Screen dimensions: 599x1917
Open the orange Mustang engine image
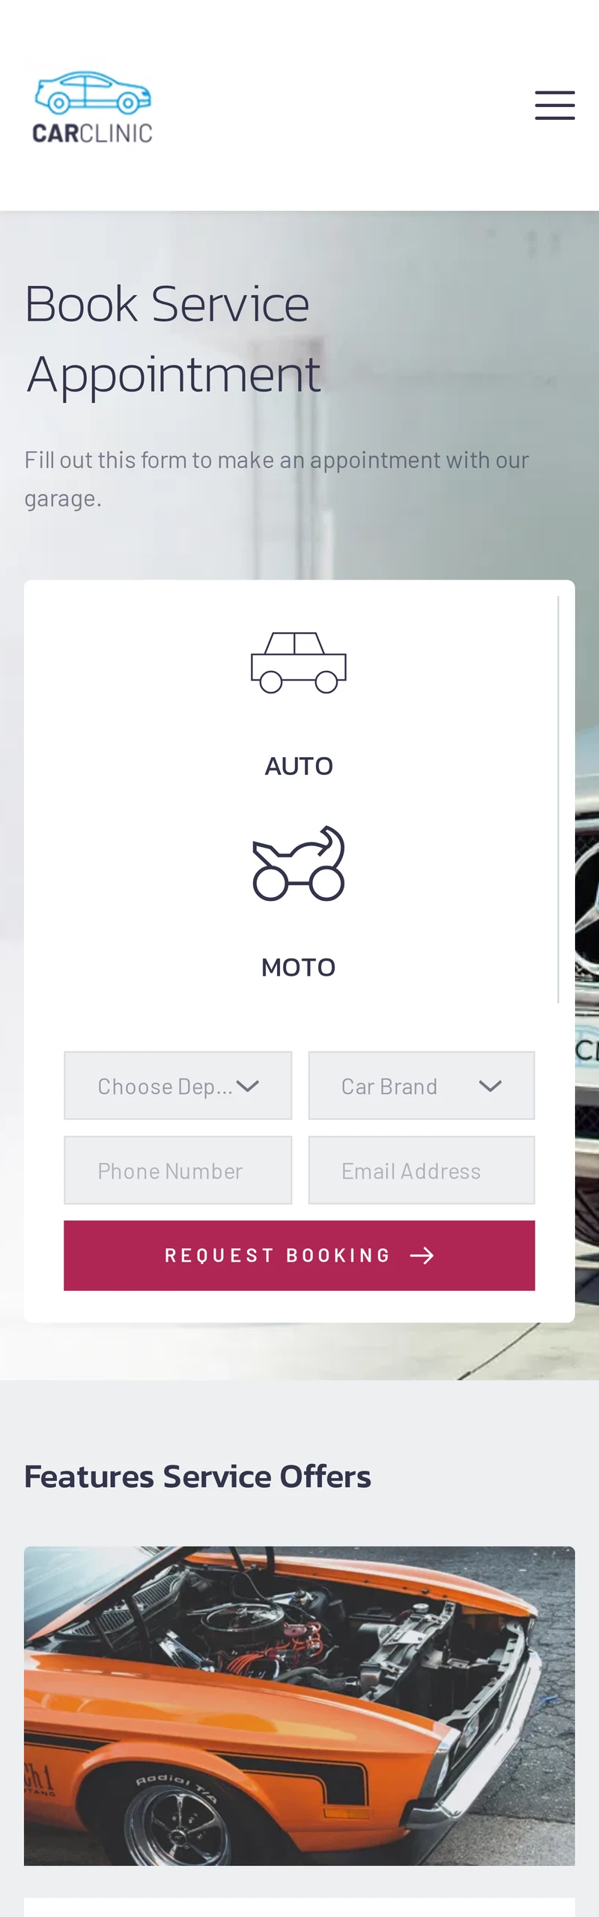click(299, 1706)
